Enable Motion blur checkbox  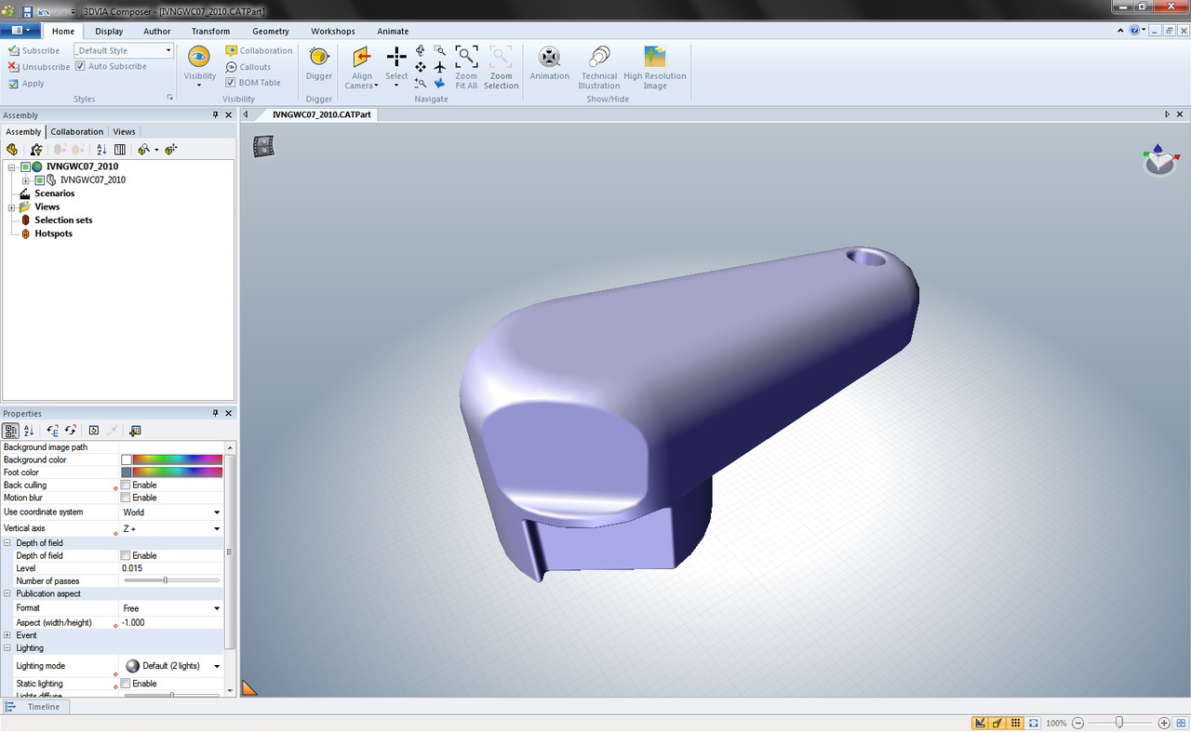(126, 498)
